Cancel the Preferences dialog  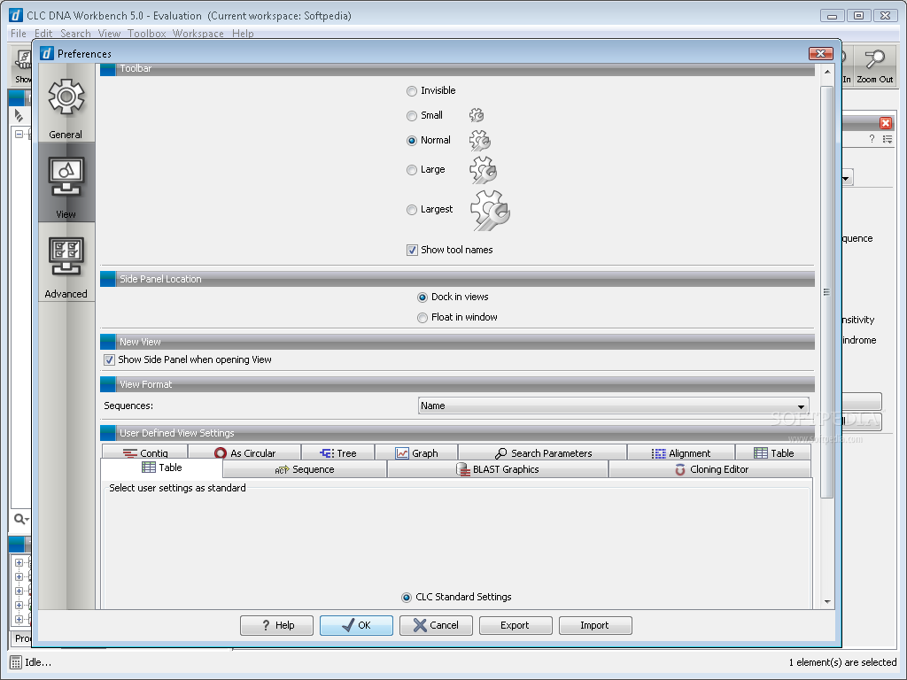coord(436,625)
